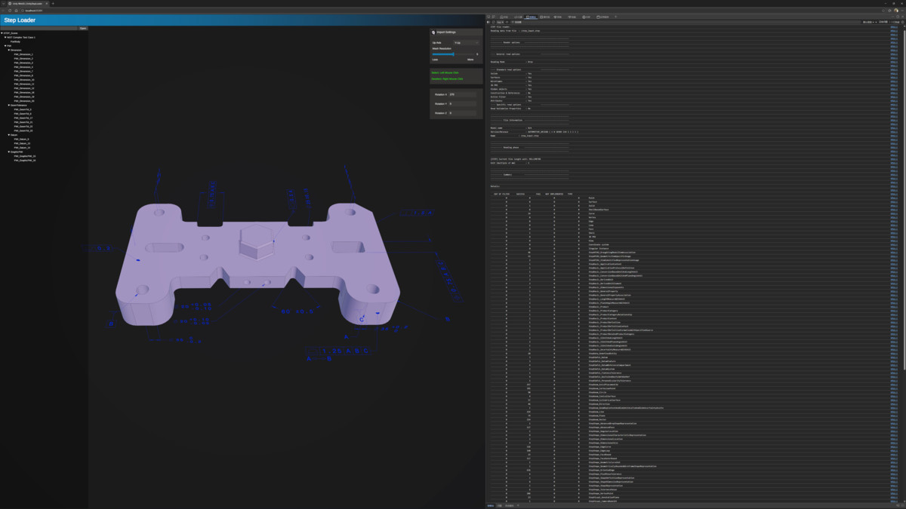
Task: Open the console context top dropdown
Action: point(501,23)
